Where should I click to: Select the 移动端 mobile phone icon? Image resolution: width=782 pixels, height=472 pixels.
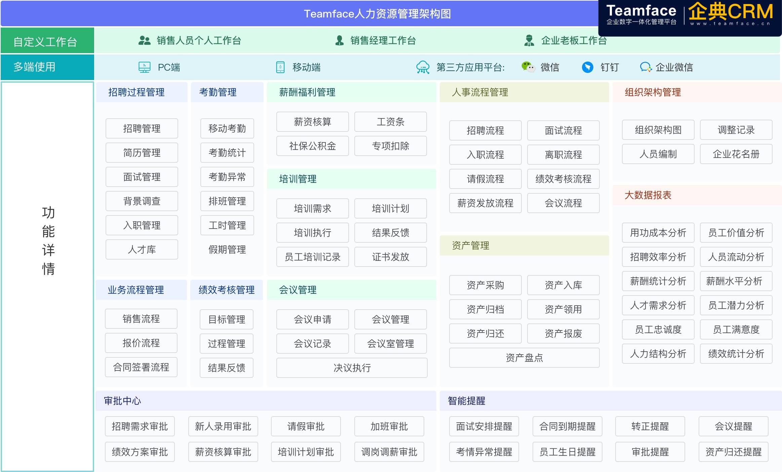point(280,67)
